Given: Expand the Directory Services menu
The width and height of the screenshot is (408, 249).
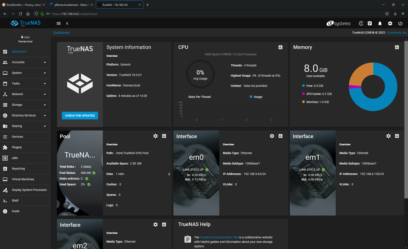Looking at the screenshot, I should [25, 116].
